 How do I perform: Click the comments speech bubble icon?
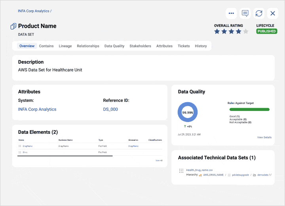click(x=245, y=13)
